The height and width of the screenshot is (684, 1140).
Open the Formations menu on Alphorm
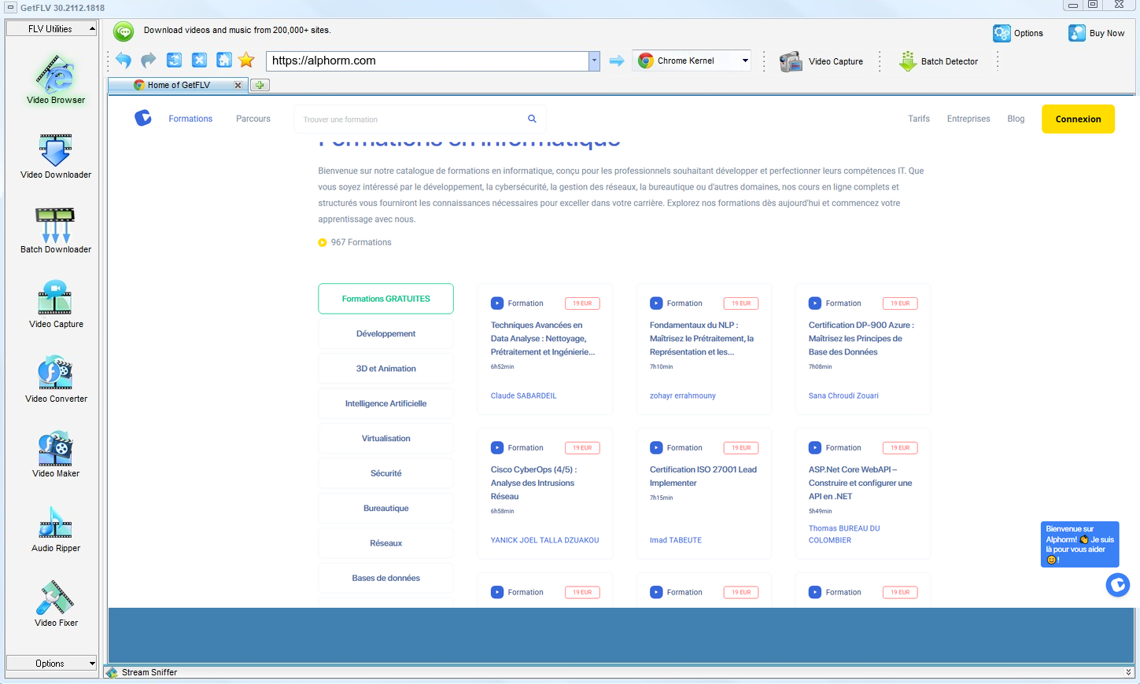190,119
